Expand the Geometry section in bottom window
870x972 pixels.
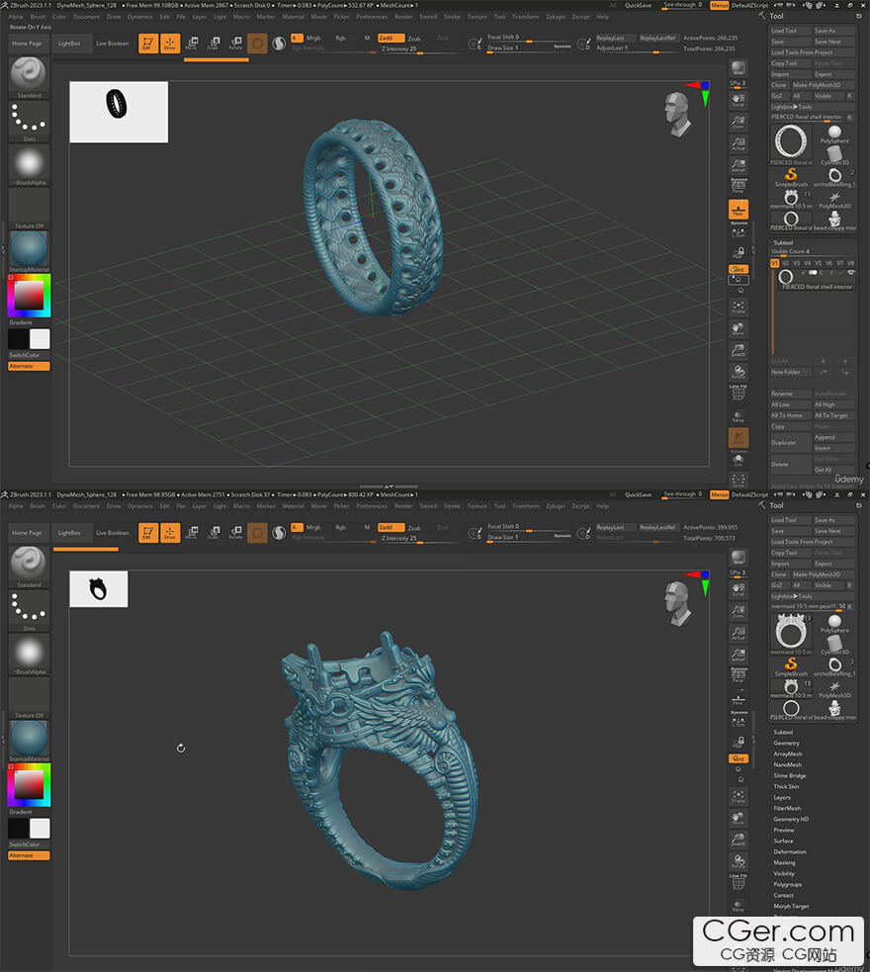point(786,744)
